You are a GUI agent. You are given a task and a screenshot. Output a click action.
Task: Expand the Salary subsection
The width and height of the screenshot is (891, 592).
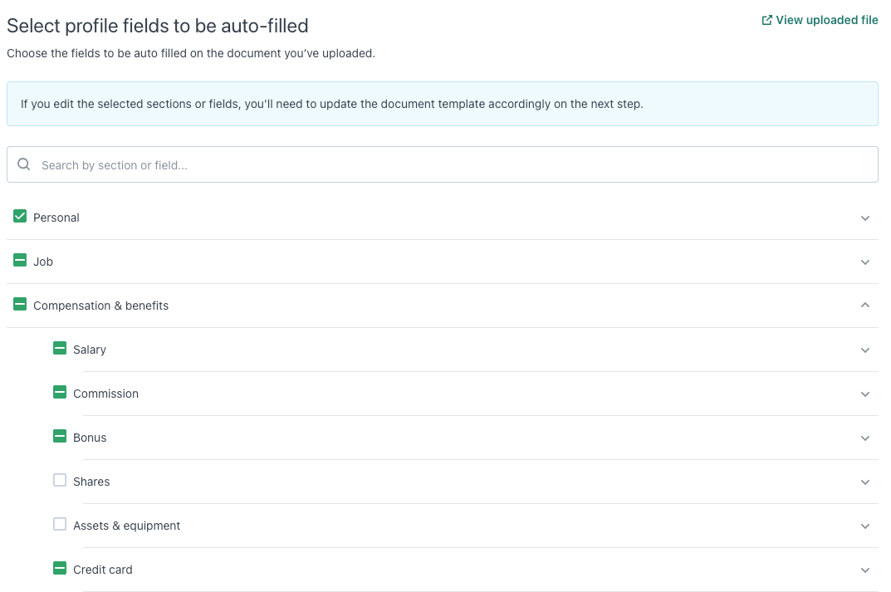pos(864,350)
